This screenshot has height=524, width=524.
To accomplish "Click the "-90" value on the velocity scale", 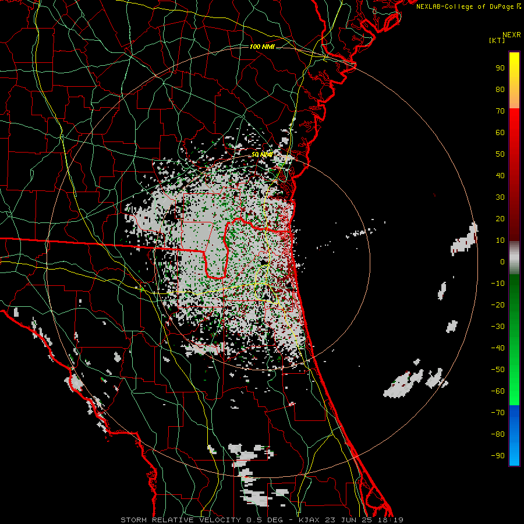I will (498, 456).
